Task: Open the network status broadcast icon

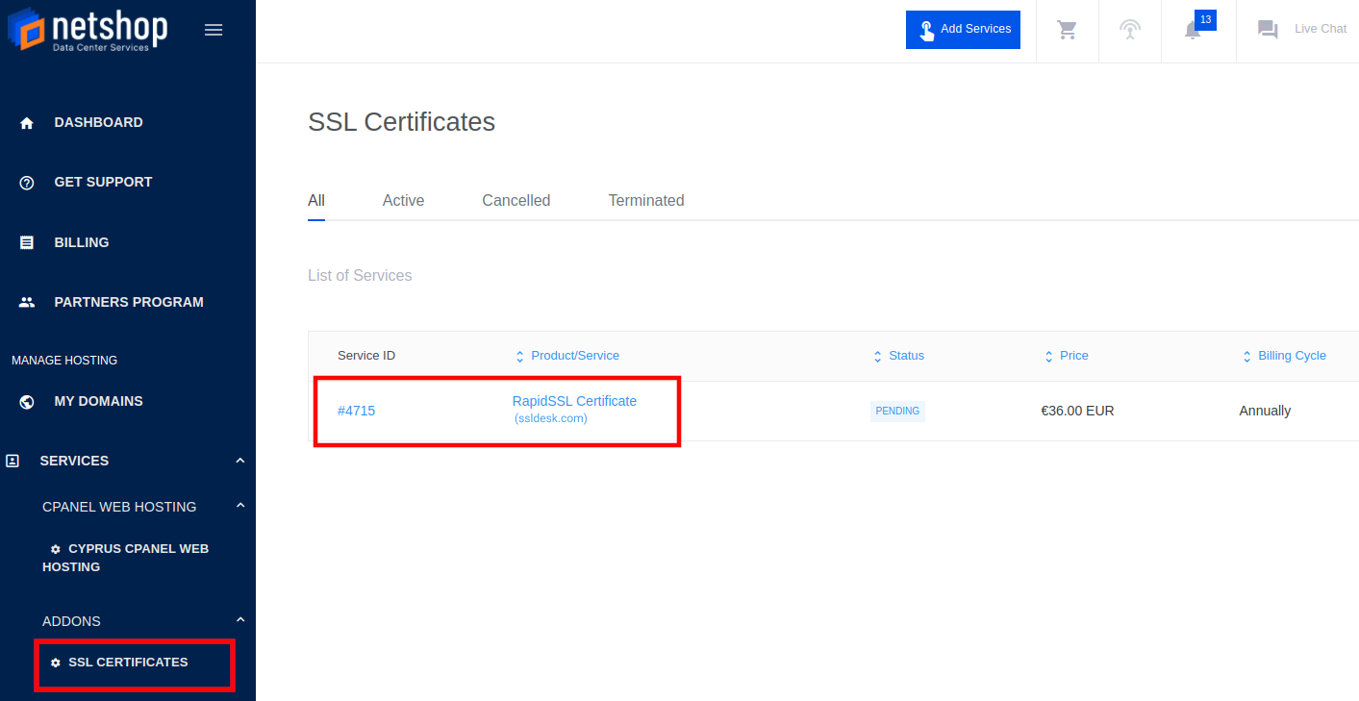Action: click(1130, 30)
